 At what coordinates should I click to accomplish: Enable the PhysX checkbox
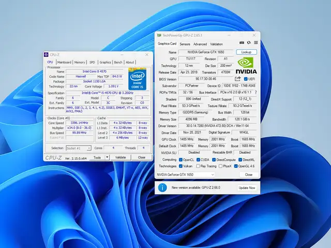pos(221,166)
